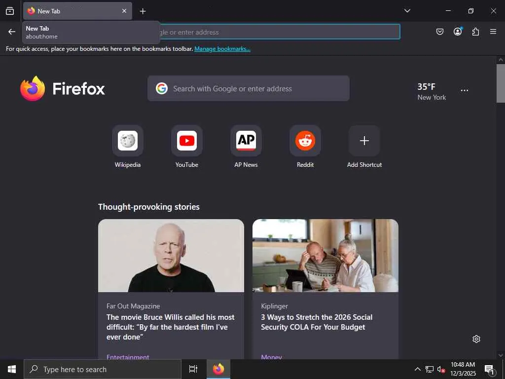Viewport: 505px width, 379px height.
Task: Open the Firefox account icon
Action: (458, 32)
